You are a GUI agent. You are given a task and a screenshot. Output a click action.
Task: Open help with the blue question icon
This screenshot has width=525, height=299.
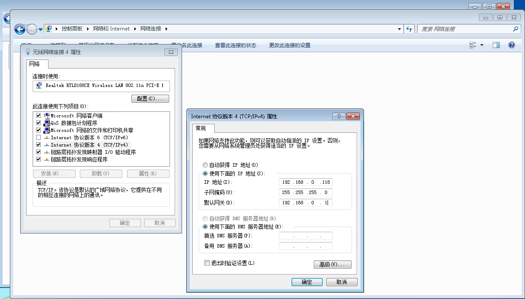click(x=511, y=45)
